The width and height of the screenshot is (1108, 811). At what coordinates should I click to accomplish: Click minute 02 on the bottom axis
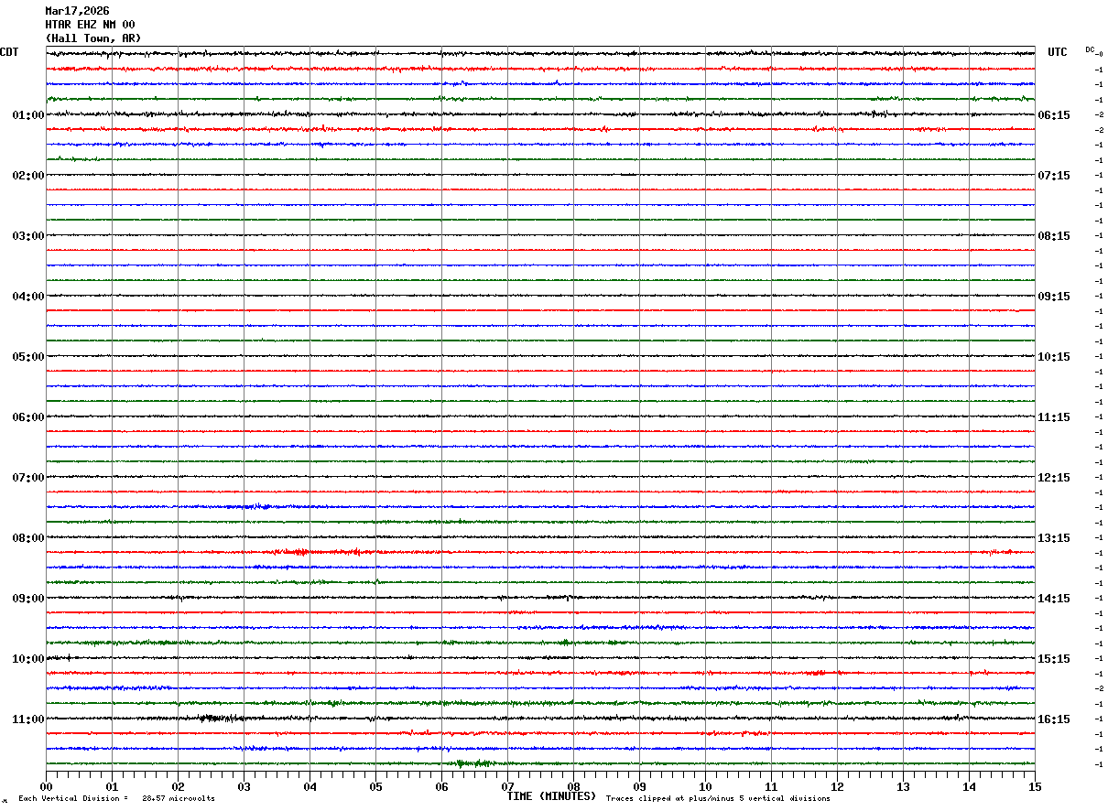point(178,786)
